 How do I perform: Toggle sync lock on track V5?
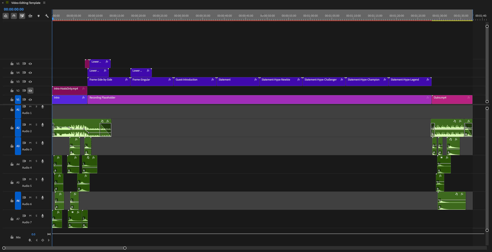[24, 64]
